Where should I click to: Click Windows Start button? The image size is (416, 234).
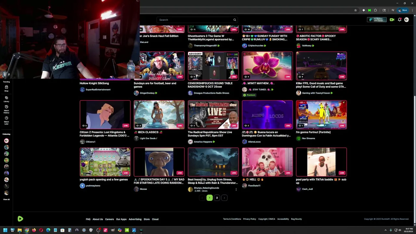point(5,230)
